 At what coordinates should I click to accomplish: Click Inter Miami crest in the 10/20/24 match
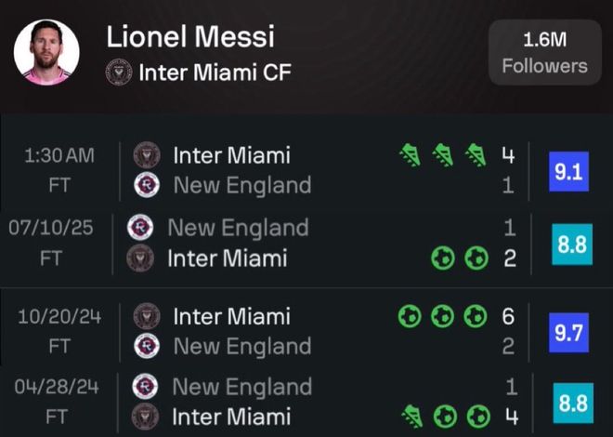coord(147,316)
